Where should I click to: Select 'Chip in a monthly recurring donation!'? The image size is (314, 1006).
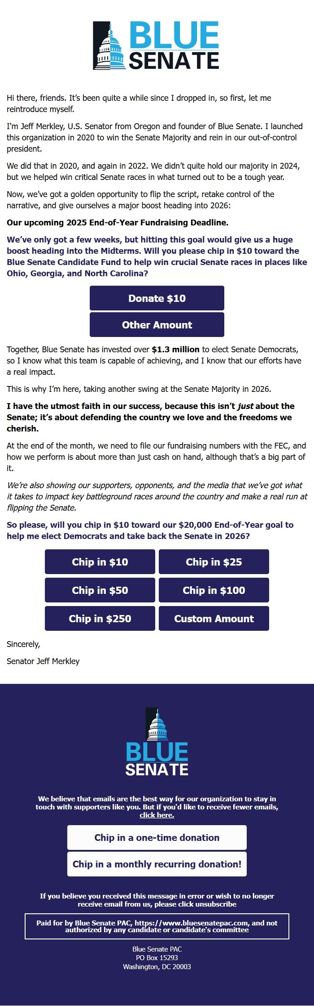157,864
